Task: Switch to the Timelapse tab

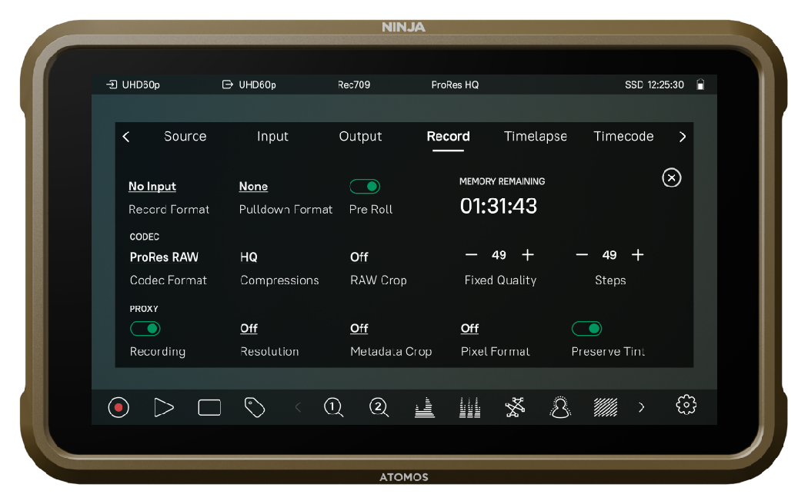Action: click(536, 136)
